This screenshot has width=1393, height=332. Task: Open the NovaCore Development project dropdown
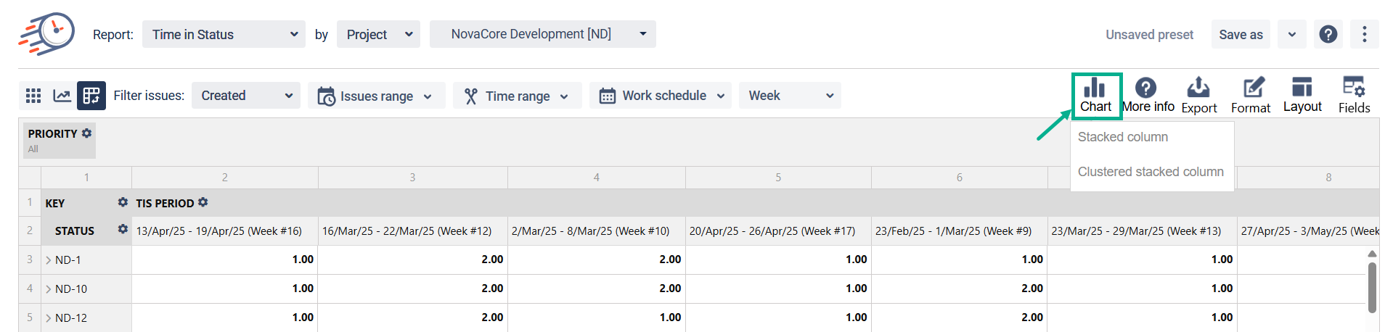click(x=542, y=34)
